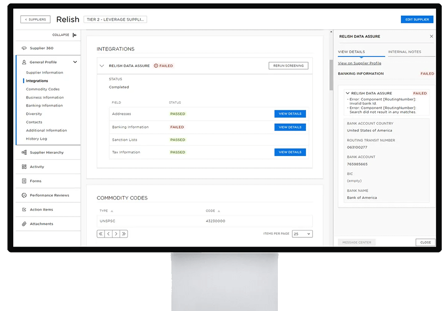Viewport: 446px width, 311px height.
Task: Click the Bank of America value
Action: click(x=362, y=198)
